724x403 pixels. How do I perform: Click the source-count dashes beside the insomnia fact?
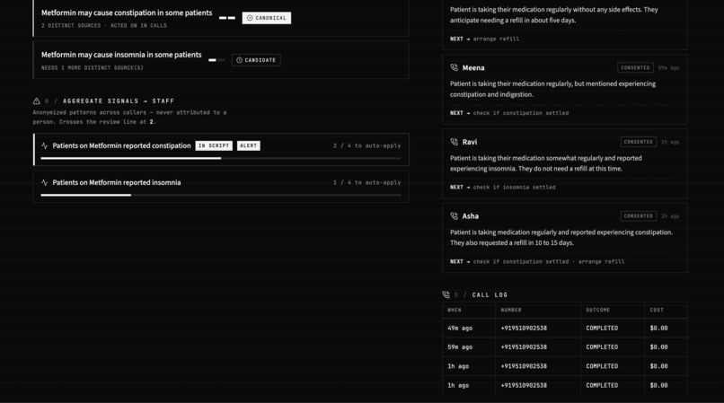216,60
